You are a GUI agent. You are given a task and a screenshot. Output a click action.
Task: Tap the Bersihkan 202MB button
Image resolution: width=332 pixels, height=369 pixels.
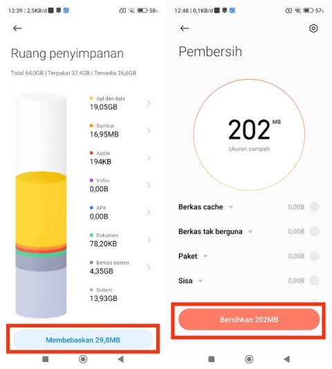249,319
